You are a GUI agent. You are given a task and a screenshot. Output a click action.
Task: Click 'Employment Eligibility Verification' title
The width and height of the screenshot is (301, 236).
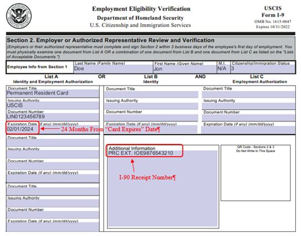click(x=141, y=9)
